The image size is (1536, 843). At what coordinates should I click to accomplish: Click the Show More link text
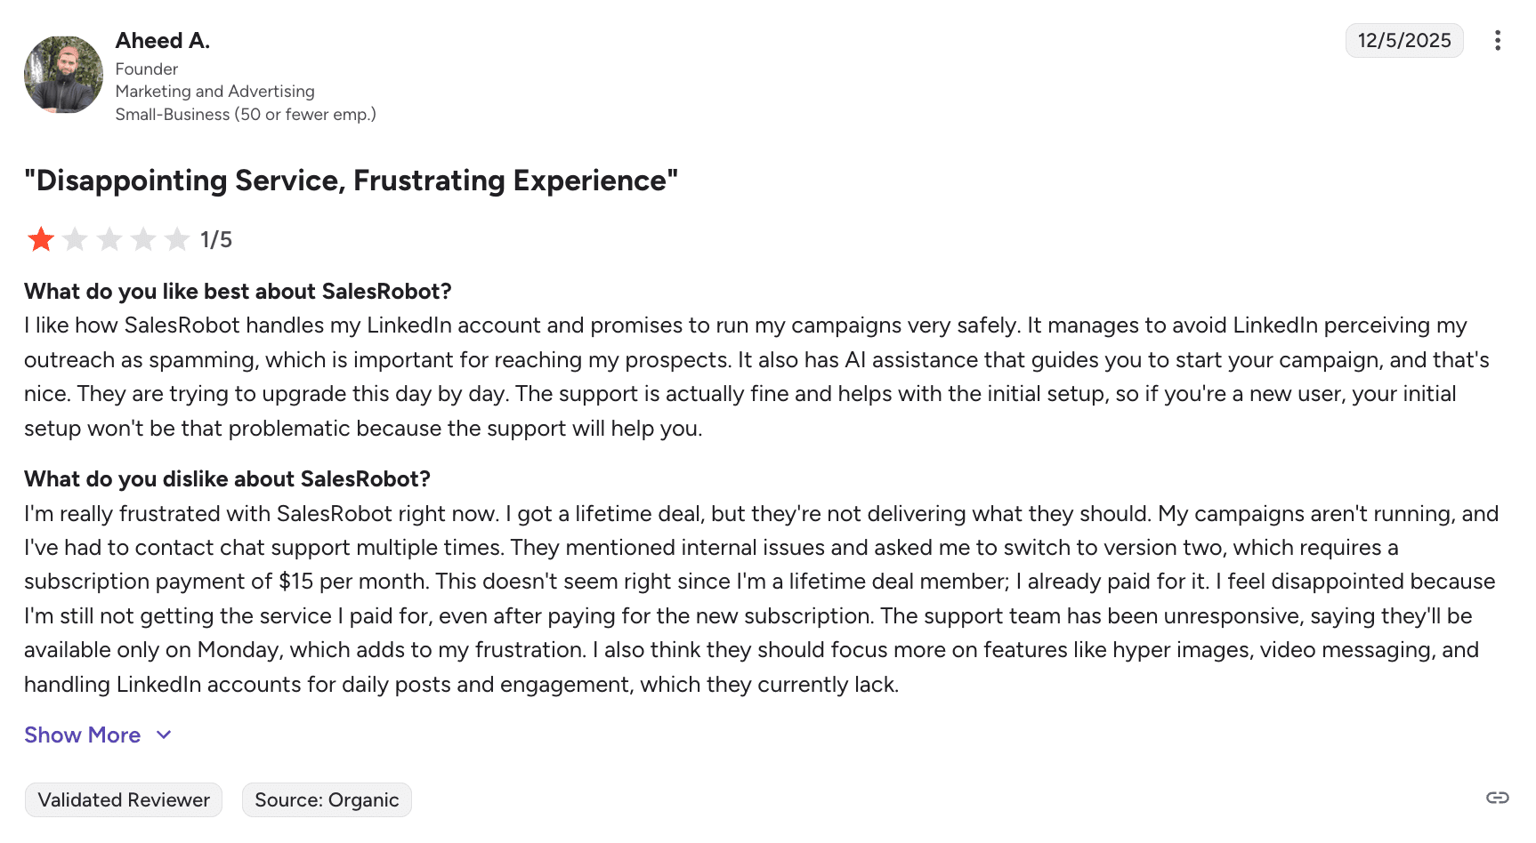click(x=82, y=735)
